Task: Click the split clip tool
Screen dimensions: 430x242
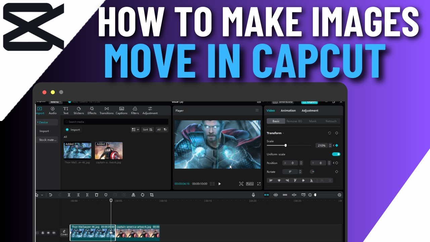Action: [x=69, y=195]
